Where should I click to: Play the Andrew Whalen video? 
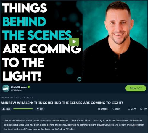(x=74, y=42)
